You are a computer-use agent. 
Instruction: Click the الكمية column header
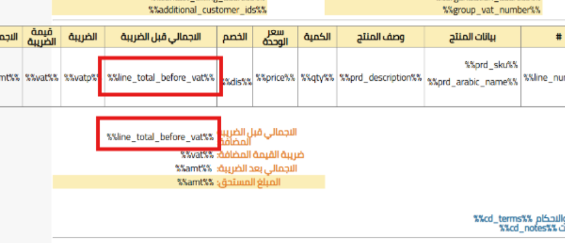pyautogui.click(x=317, y=37)
